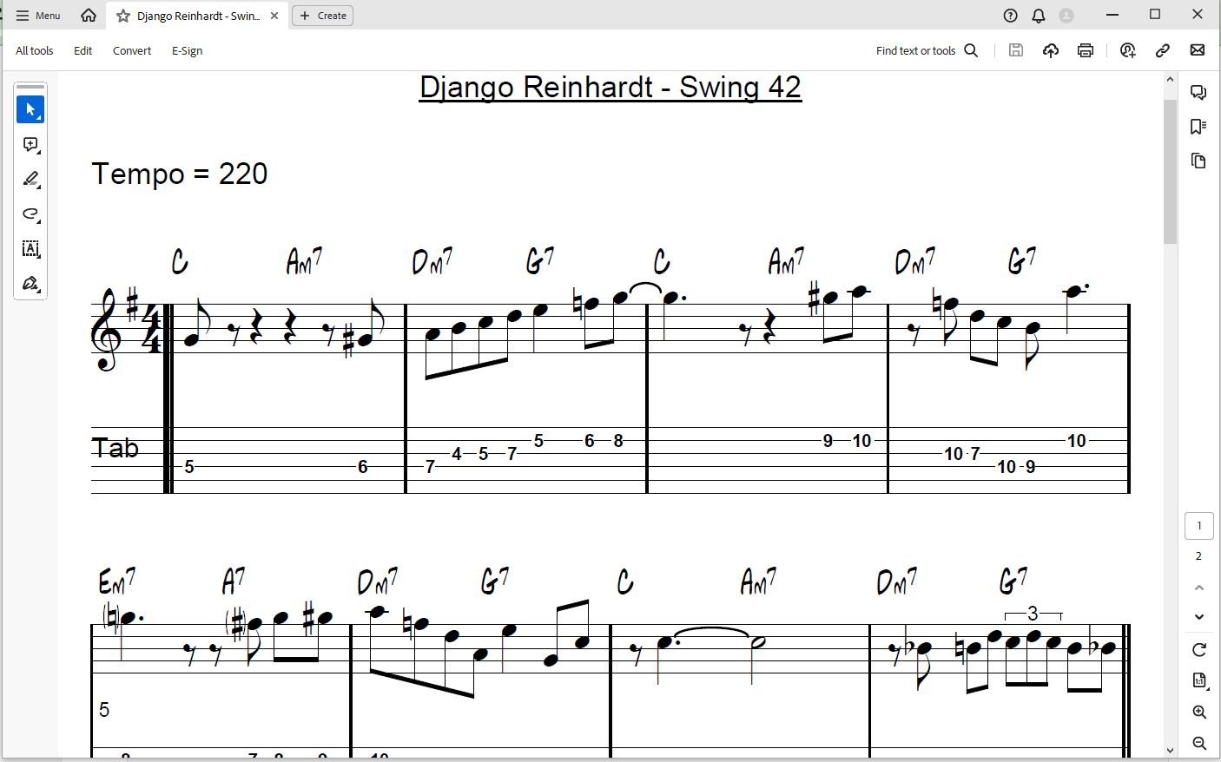Rotate the page view
The width and height of the screenshot is (1221, 762).
click(1199, 650)
